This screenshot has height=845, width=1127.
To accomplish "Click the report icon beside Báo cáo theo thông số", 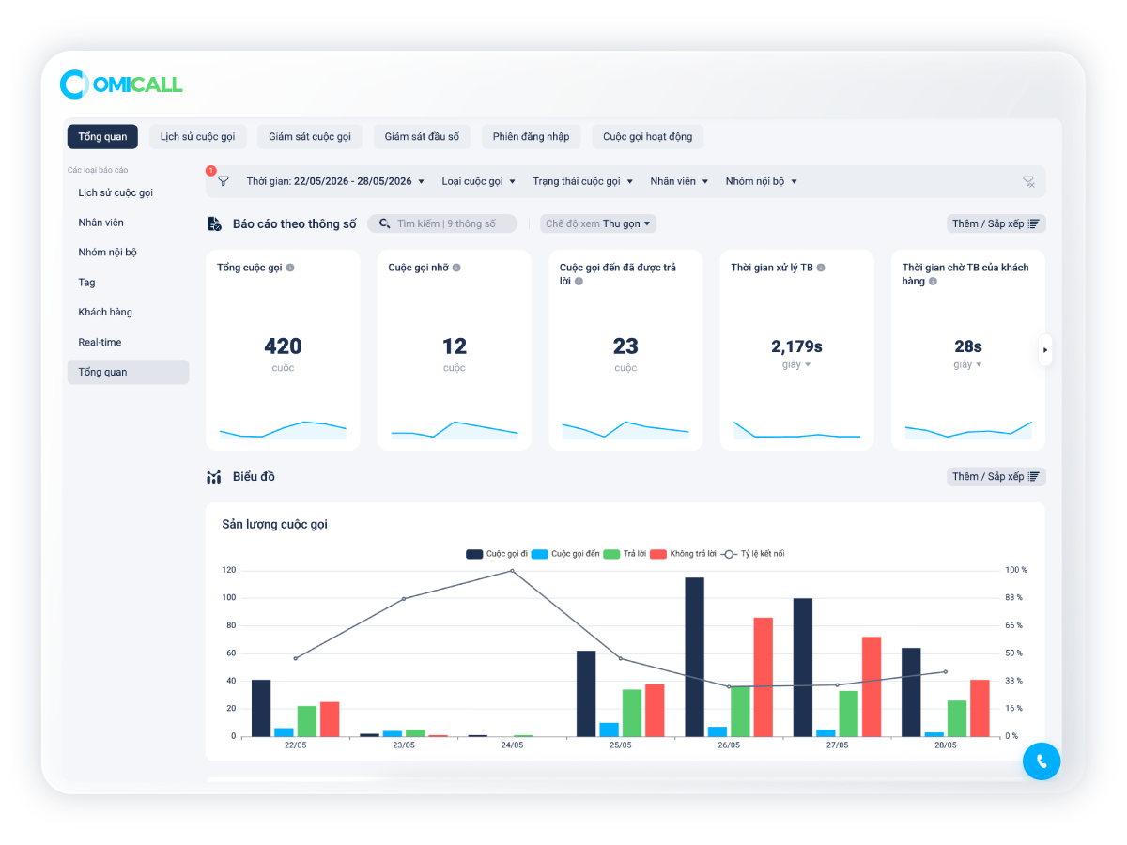I will click(213, 223).
